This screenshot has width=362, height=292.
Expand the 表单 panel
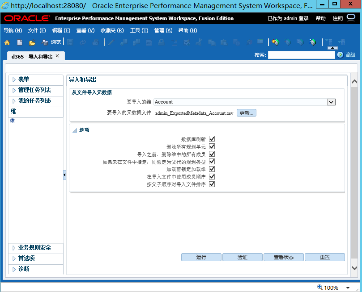(14, 79)
